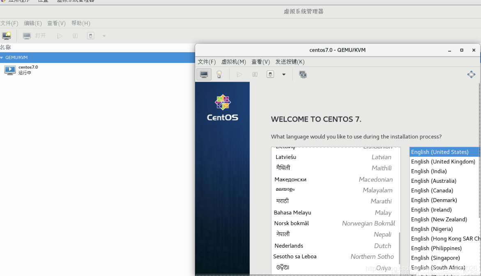
Task: Open the manager 编辑(E) menu
Action: point(33,23)
